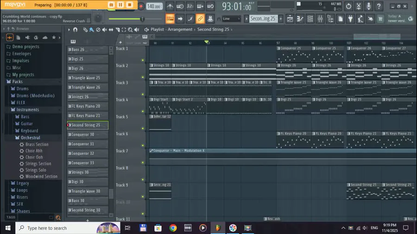The image size is (417, 234).
Task: Select the playlist Playback speaker tool
Action: [x=137, y=30]
